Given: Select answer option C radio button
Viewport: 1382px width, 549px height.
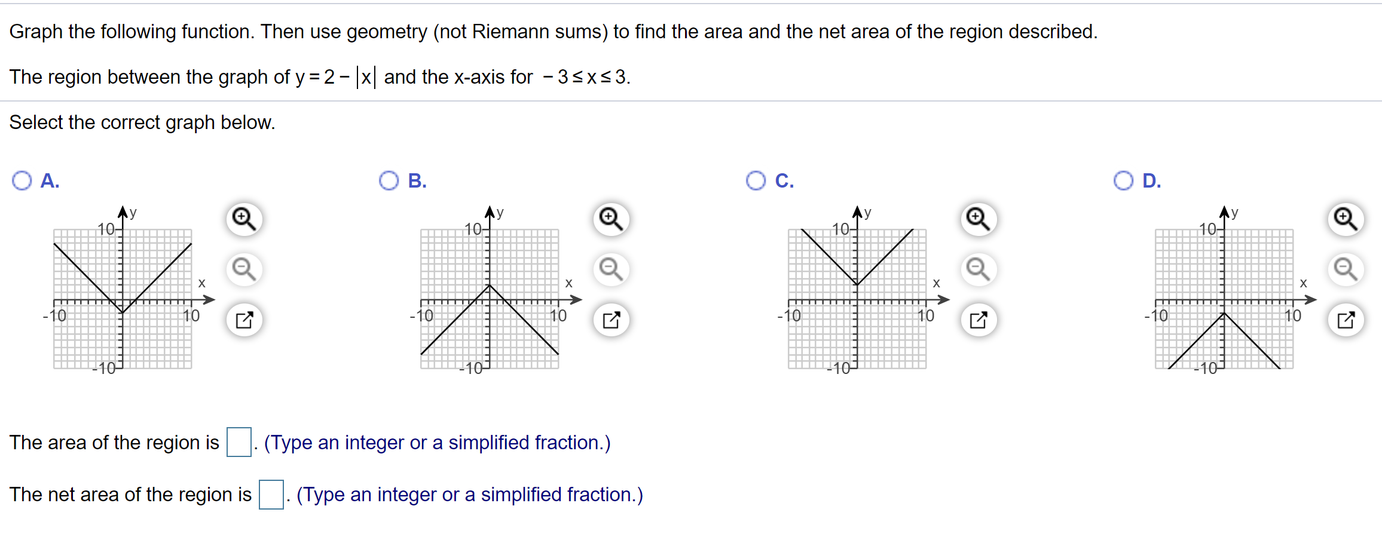Looking at the screenshot, I should pyautogui.click(x=756, y=180).
